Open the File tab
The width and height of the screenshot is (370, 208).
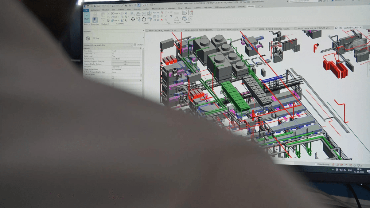[86, 10]
